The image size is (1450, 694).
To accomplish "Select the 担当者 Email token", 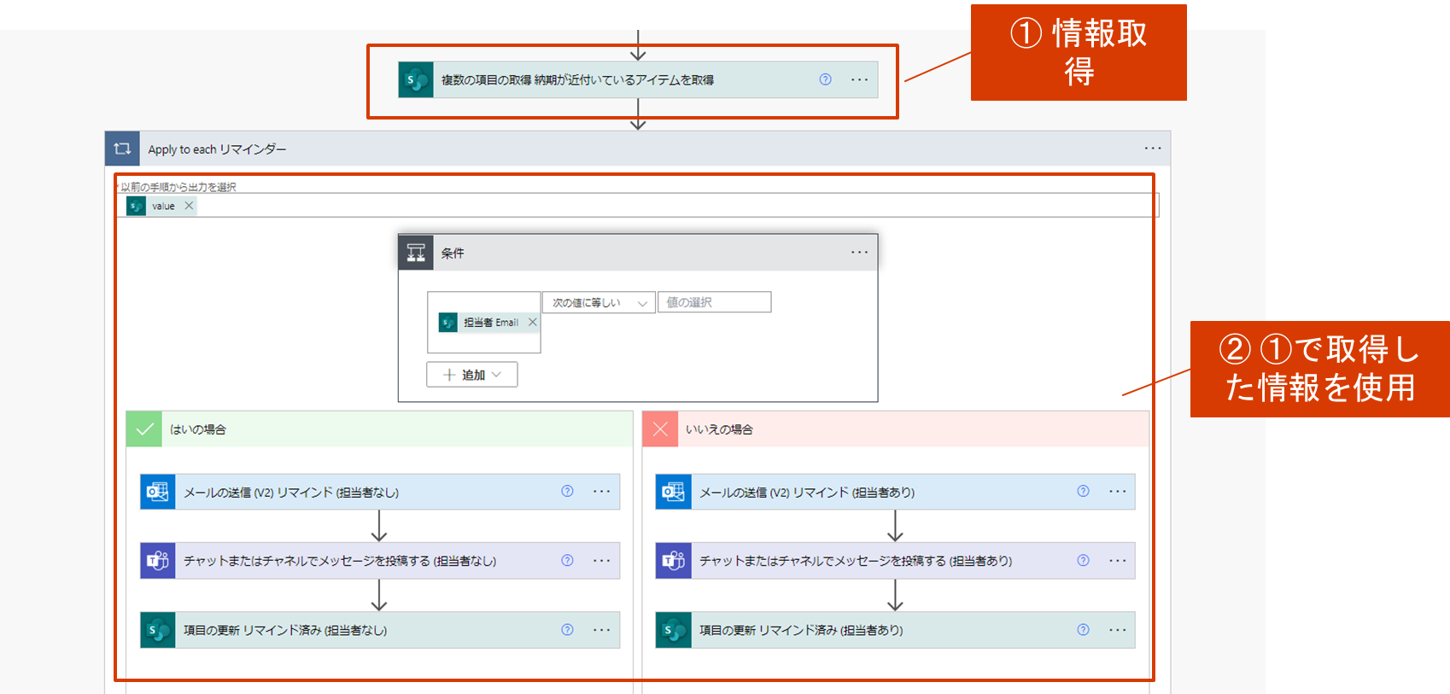I will 490,323.
